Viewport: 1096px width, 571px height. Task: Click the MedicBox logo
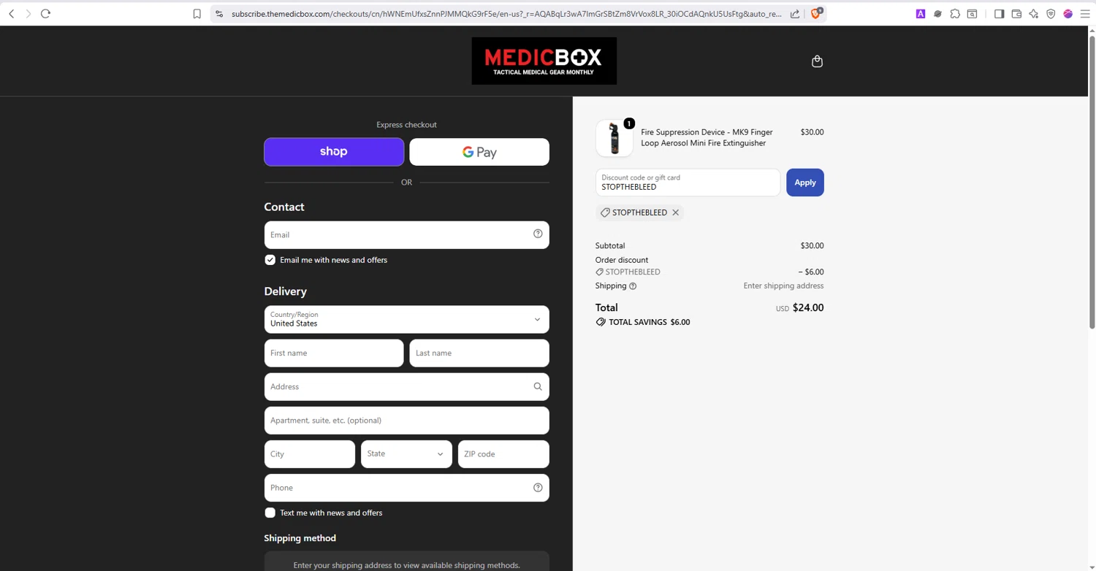[x=544, y=61]
